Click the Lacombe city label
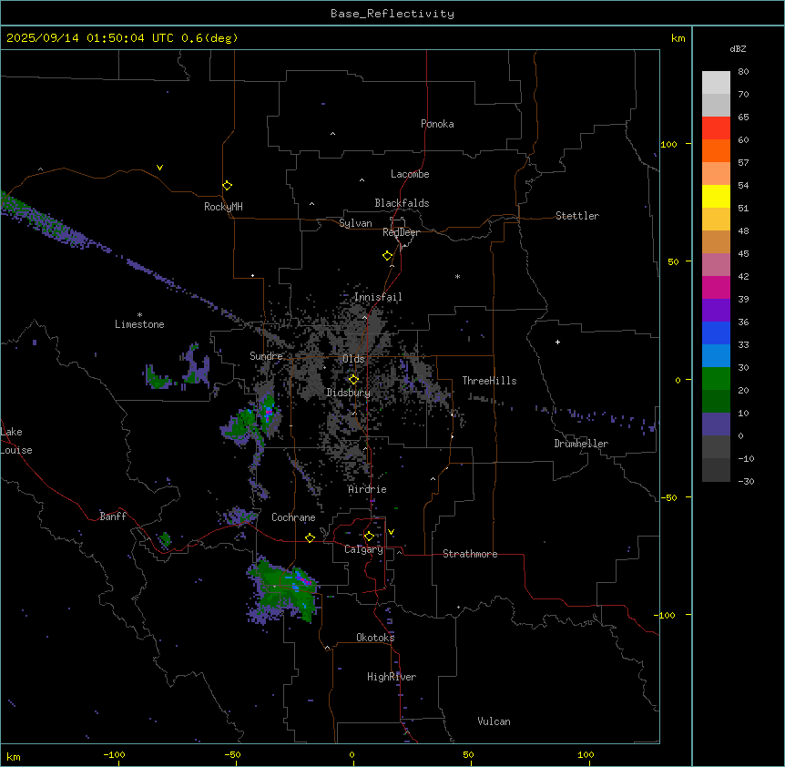785x767 pixels. click(410, 174)
